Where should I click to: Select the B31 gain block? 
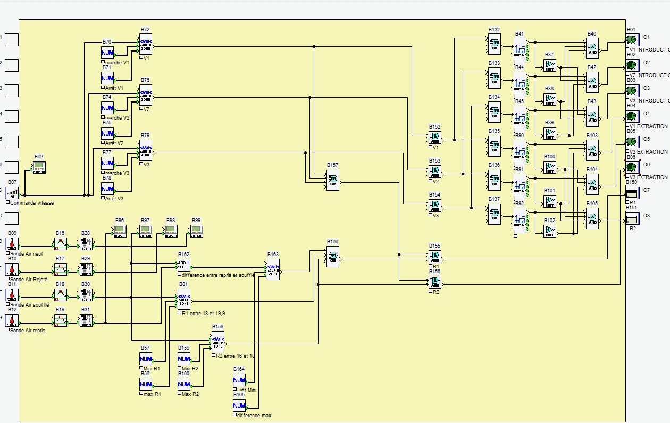click(x=86, y=320)
